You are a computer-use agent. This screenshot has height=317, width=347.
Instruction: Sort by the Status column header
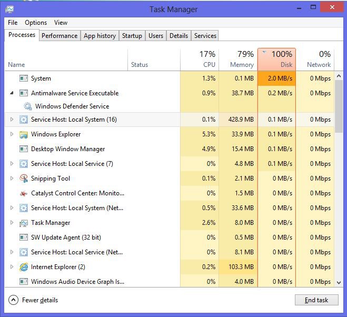154,60
